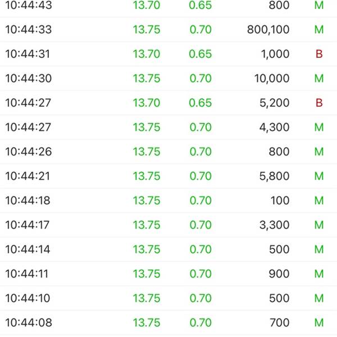Select the 10:44:43 trade row
Viewport: 337px width, 337px height.
(168, 5)
